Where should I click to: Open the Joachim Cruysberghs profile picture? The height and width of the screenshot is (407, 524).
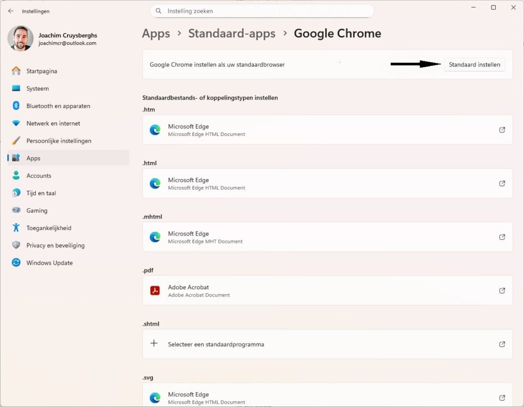[20, 38]
